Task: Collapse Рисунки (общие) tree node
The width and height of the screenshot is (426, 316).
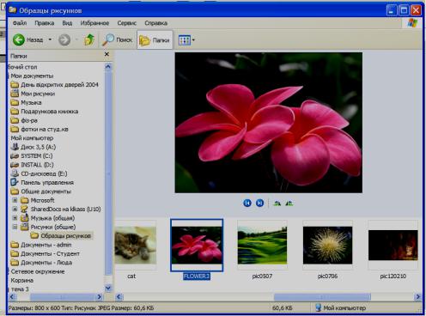Action: click(x=15, y=227)
